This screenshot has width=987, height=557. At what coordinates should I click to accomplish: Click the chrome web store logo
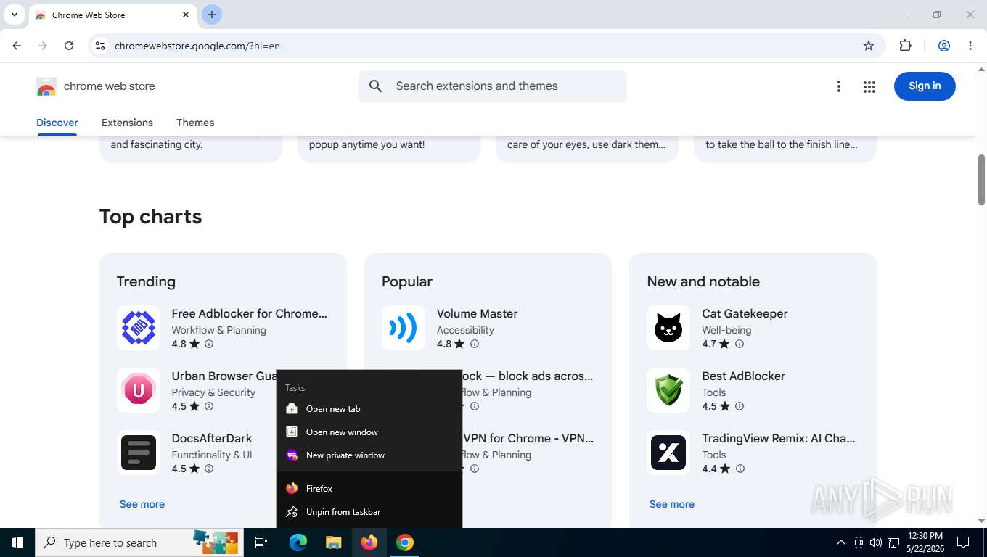click(x=96, y=86)
